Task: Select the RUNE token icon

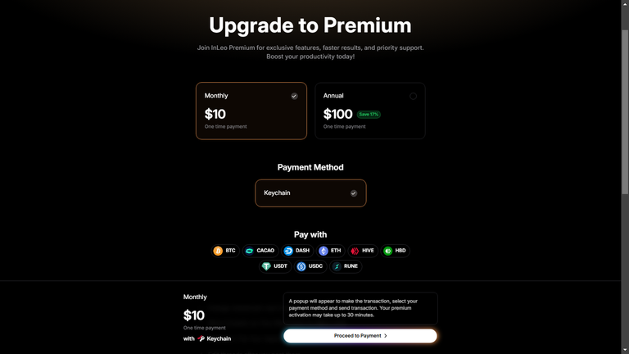Action: click(337, 266)
